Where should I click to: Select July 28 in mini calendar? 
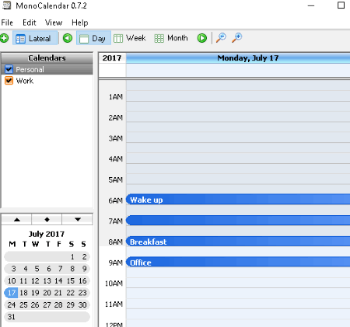click(58, 305)
